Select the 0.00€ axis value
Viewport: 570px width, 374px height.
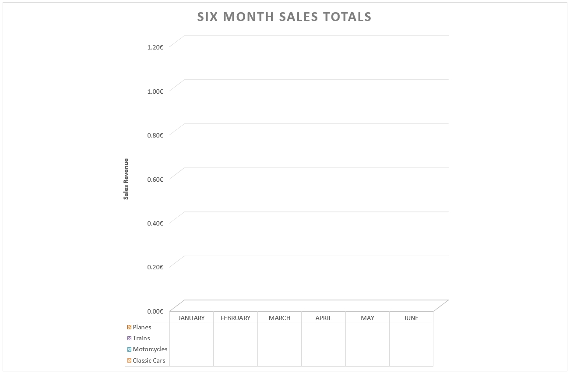pos(155,311)
